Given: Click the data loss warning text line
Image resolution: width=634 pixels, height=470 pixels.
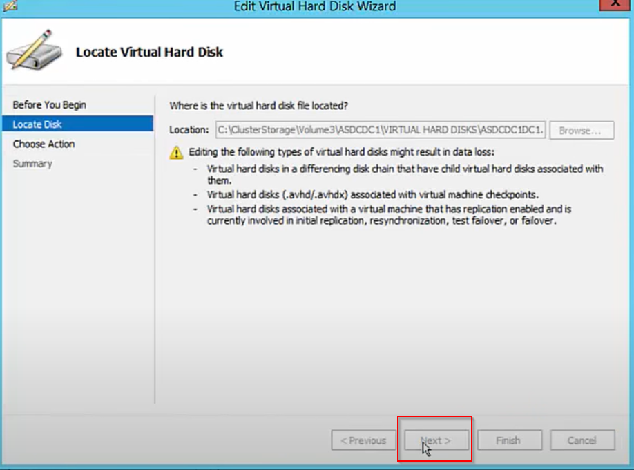Looking at the screenshot, I should click(x=341, y=152).
